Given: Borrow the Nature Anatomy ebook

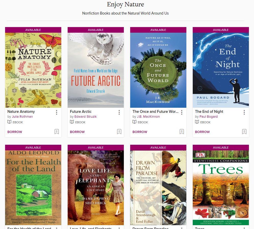Looking at the screenshot, I should coord(15,132).
